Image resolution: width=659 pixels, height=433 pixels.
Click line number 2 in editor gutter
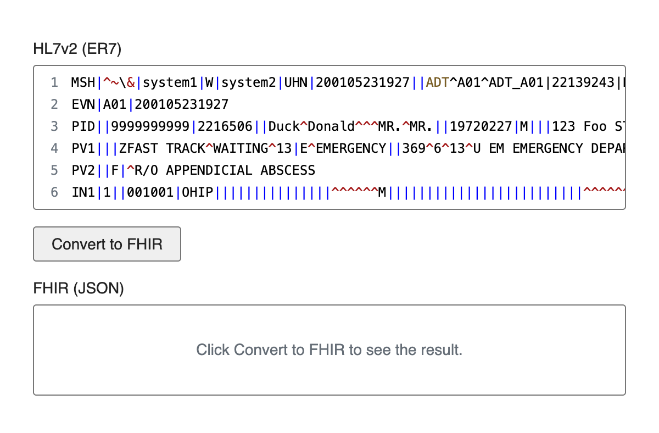54,104
